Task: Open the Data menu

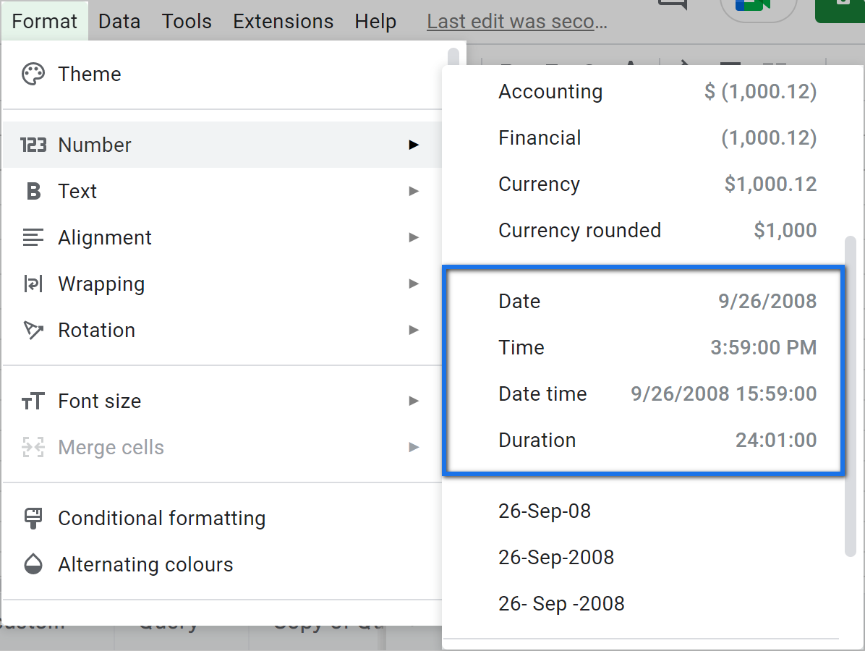Action: 119,21
